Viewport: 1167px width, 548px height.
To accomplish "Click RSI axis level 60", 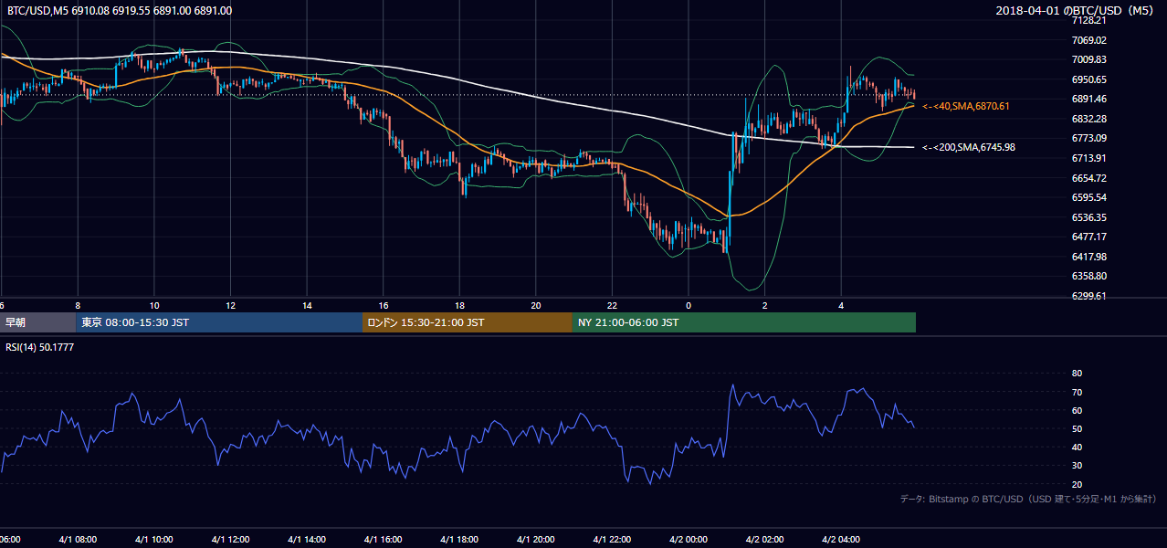I will (1077, 410).
